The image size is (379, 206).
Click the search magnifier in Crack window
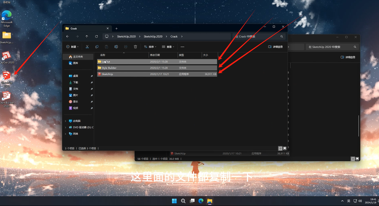(x=282, y=37)
